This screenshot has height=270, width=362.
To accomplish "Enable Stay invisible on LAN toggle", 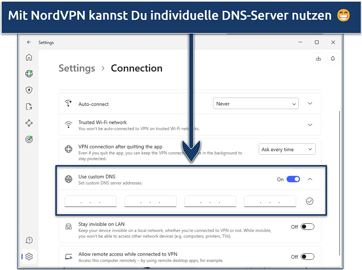I will tap(307, 227).
